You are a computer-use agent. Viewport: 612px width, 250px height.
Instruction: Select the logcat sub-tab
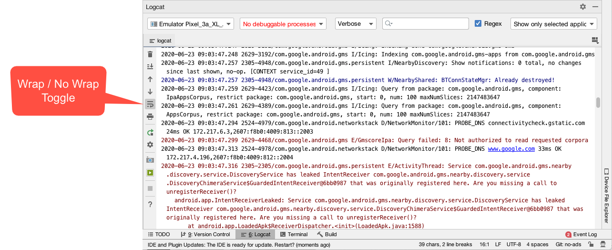160,41
